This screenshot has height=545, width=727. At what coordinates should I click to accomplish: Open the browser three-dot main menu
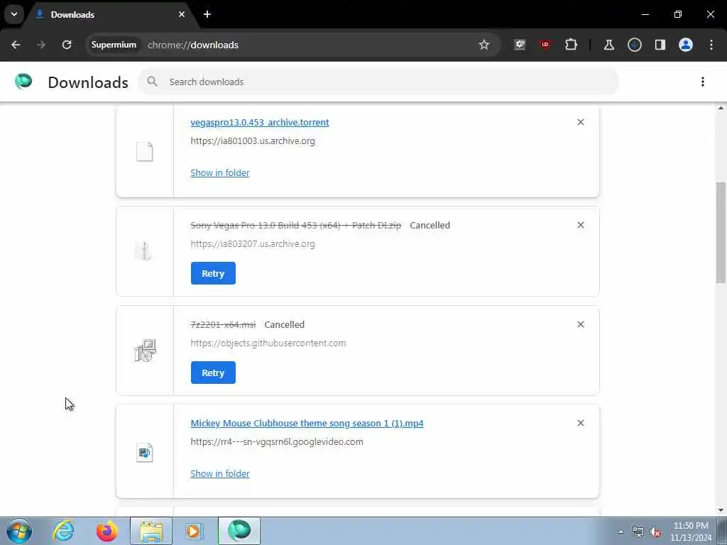(x=711, y=45)
